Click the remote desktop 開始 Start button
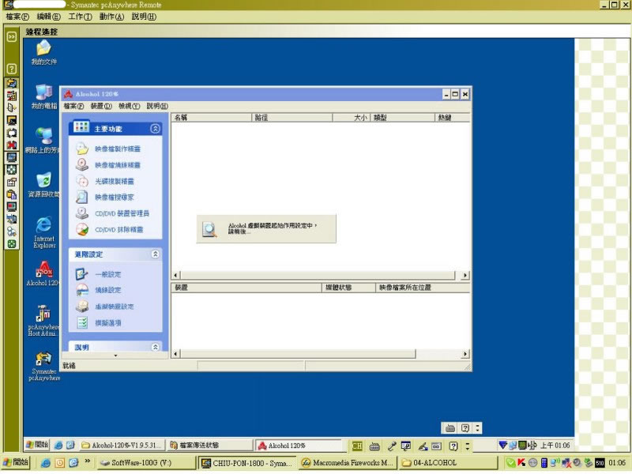The image size is (632, 474). [36, 445]
